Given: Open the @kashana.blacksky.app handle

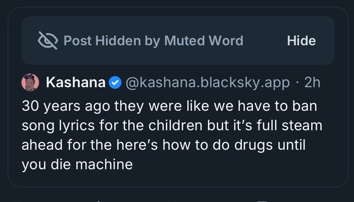Looking at the screenshot, I should tap(208, 83).
